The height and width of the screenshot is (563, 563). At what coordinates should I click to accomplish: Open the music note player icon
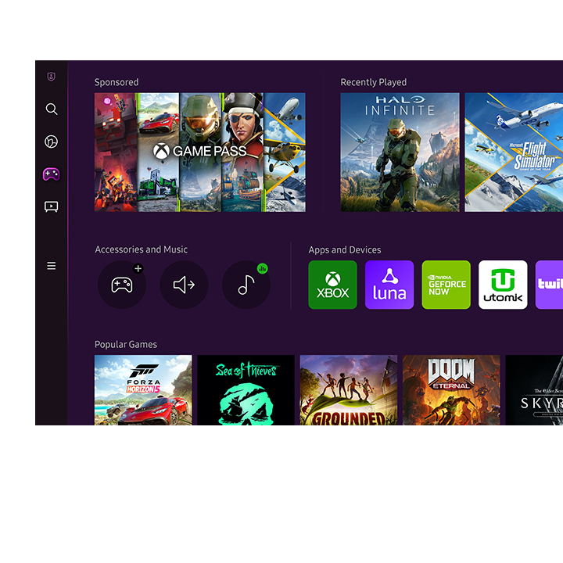point(246,285)
